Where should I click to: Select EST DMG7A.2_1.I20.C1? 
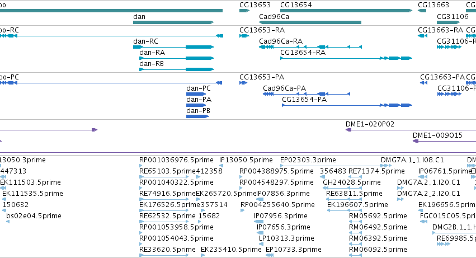(x=428, y=182)
